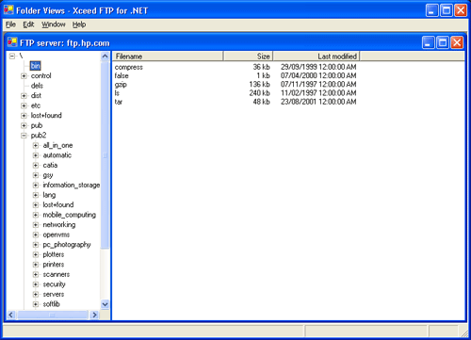Image resolution: width=471 pixels, height=340 pixels.
Task: Select the pc_photography folder
Action: click(x=67, y=245)
